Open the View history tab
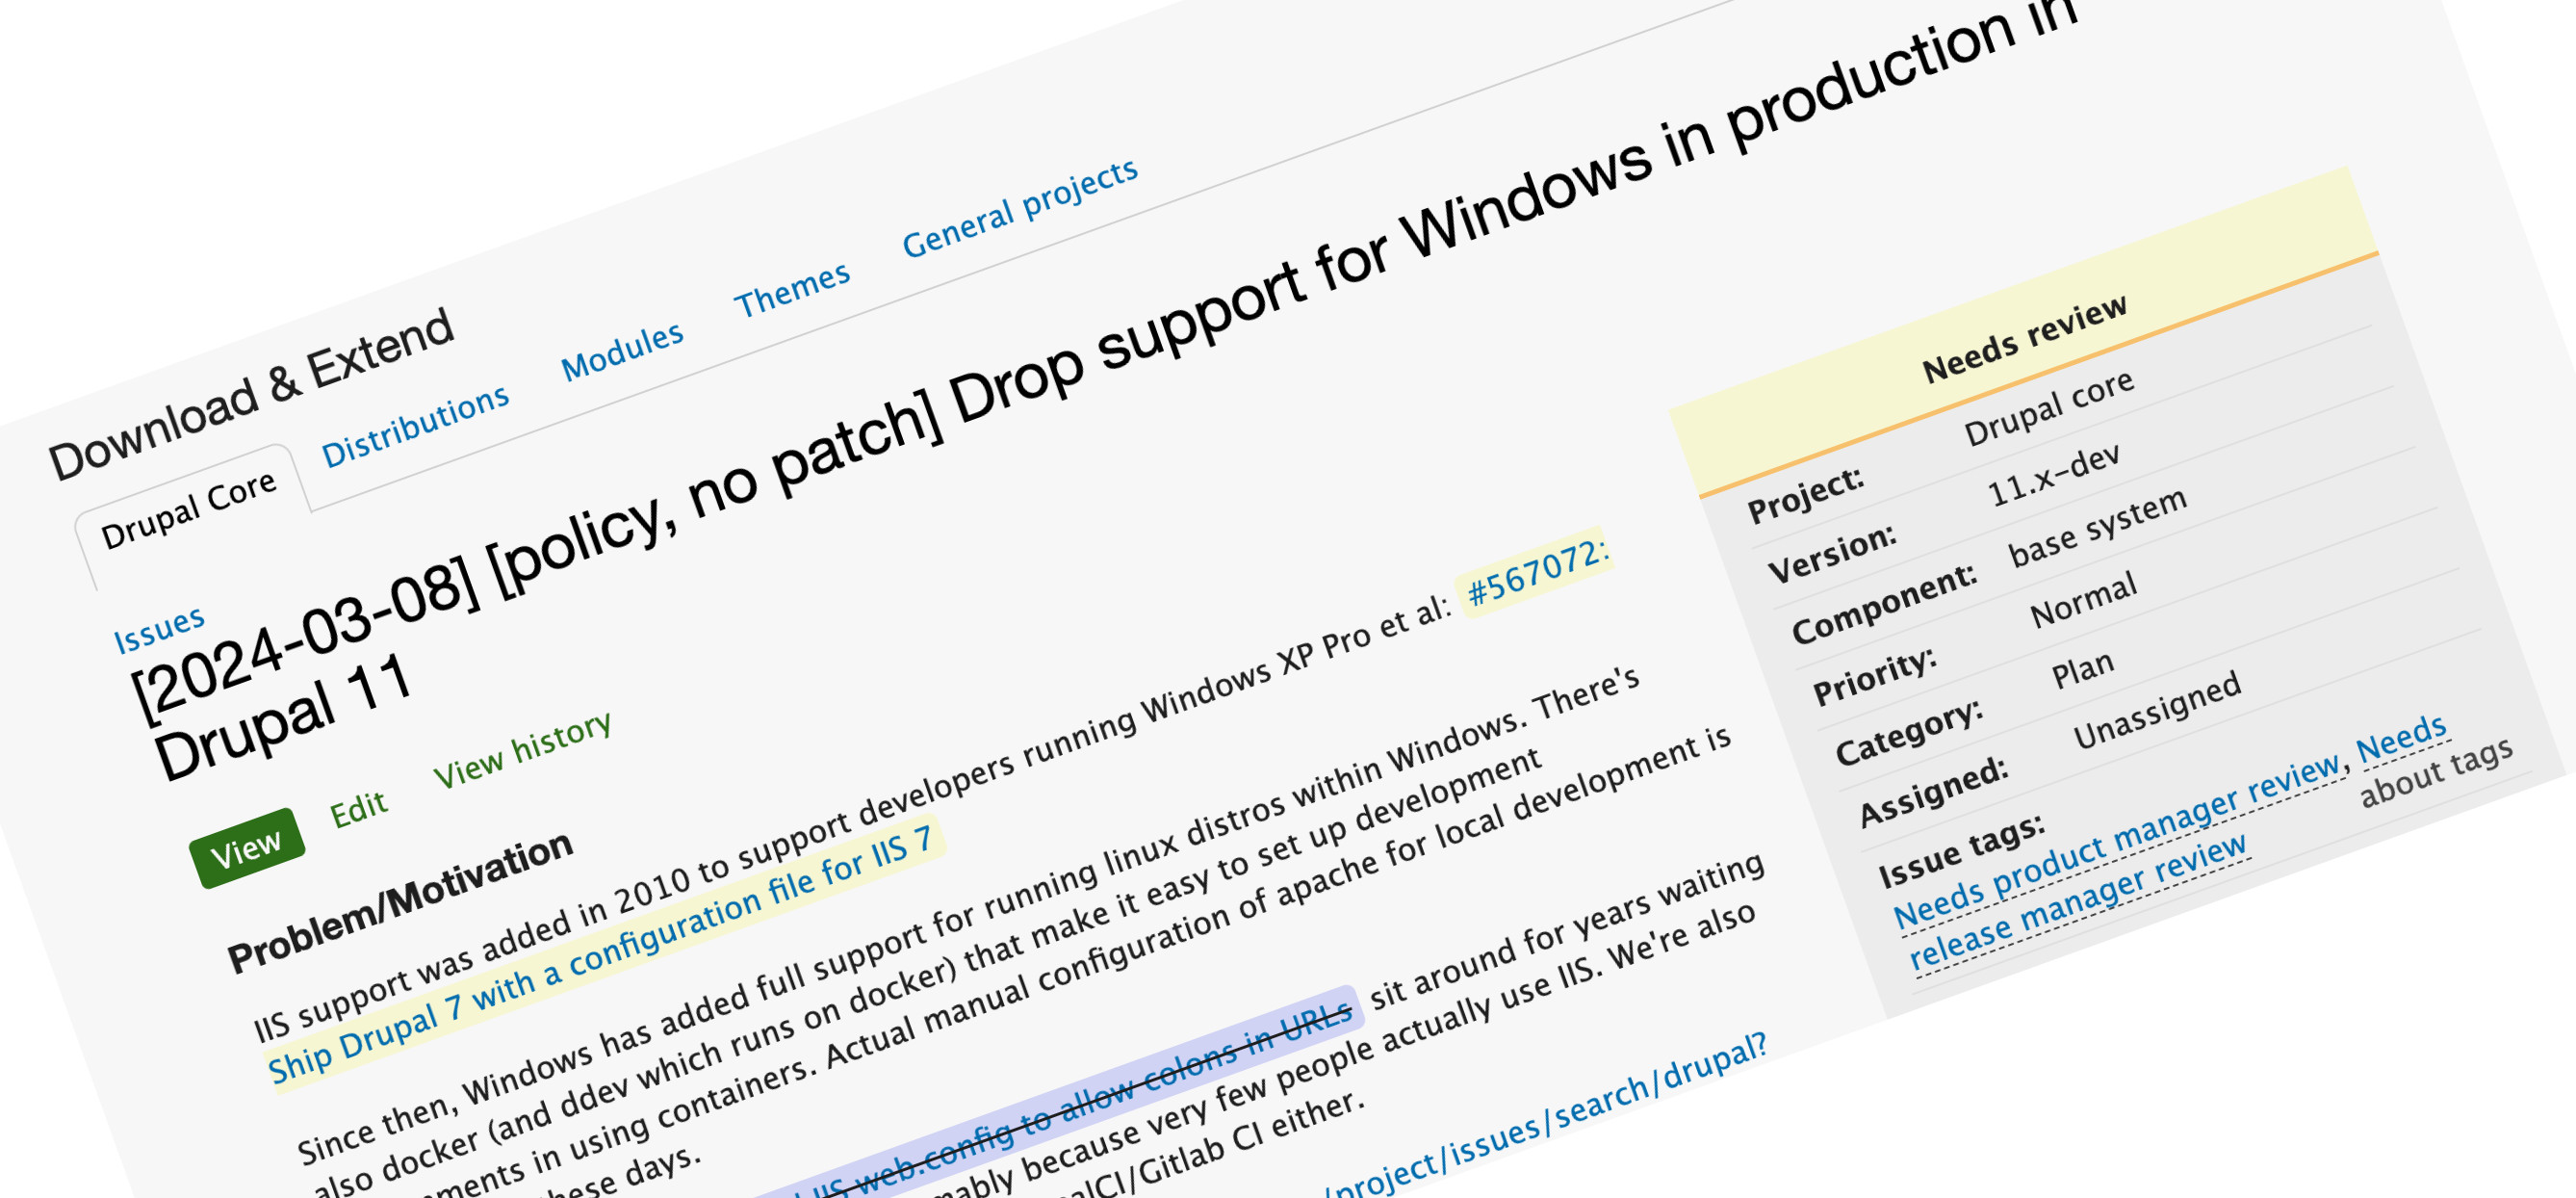 pos(521,750)
